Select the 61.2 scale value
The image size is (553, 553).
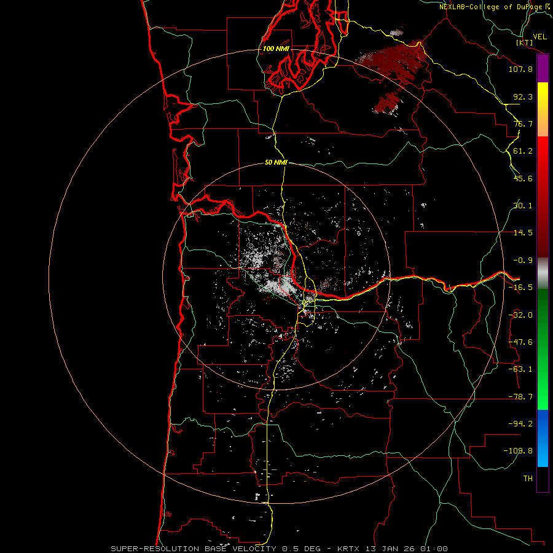523,151
